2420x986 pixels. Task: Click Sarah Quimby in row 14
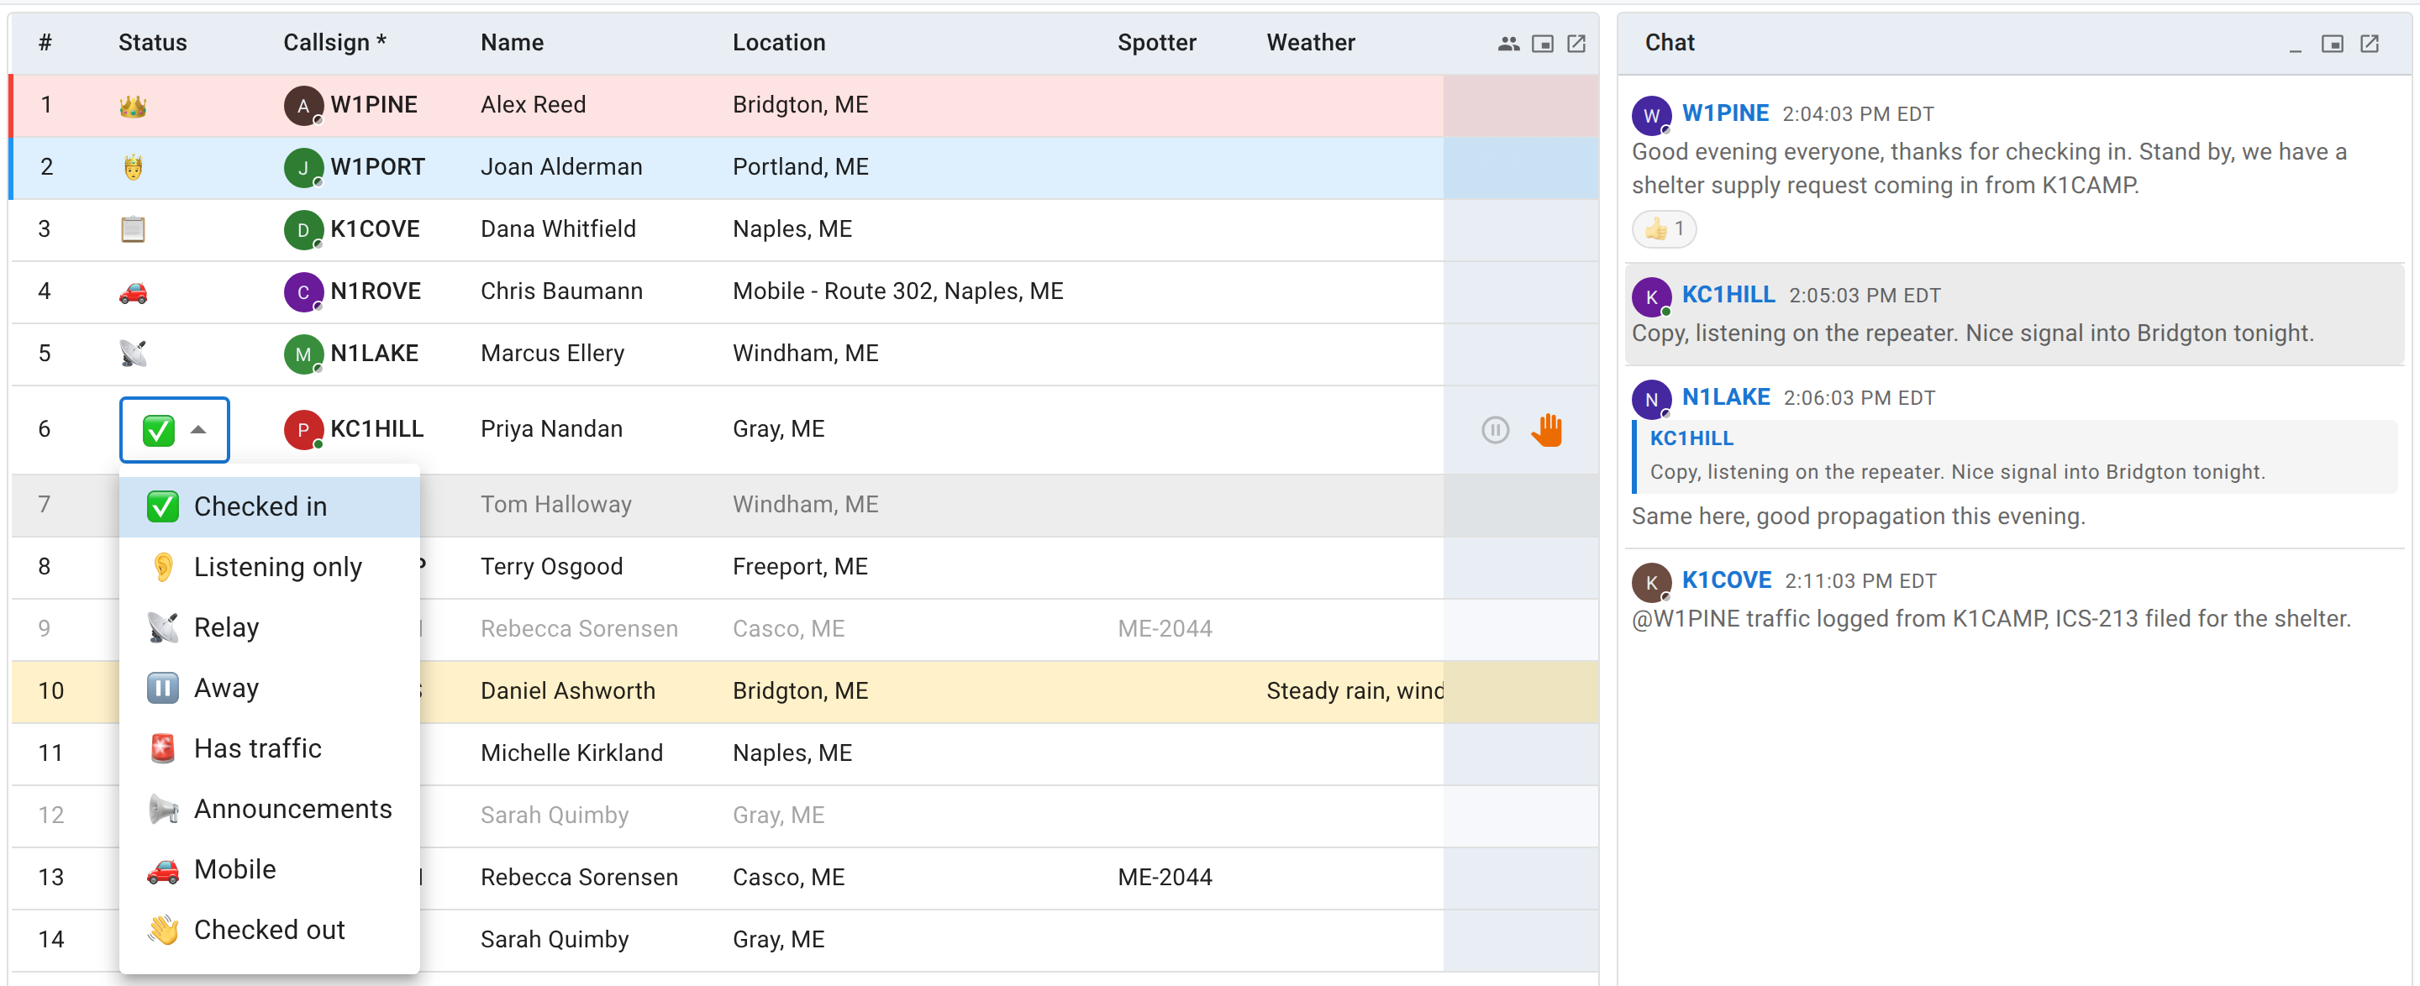tap(555, 939)
